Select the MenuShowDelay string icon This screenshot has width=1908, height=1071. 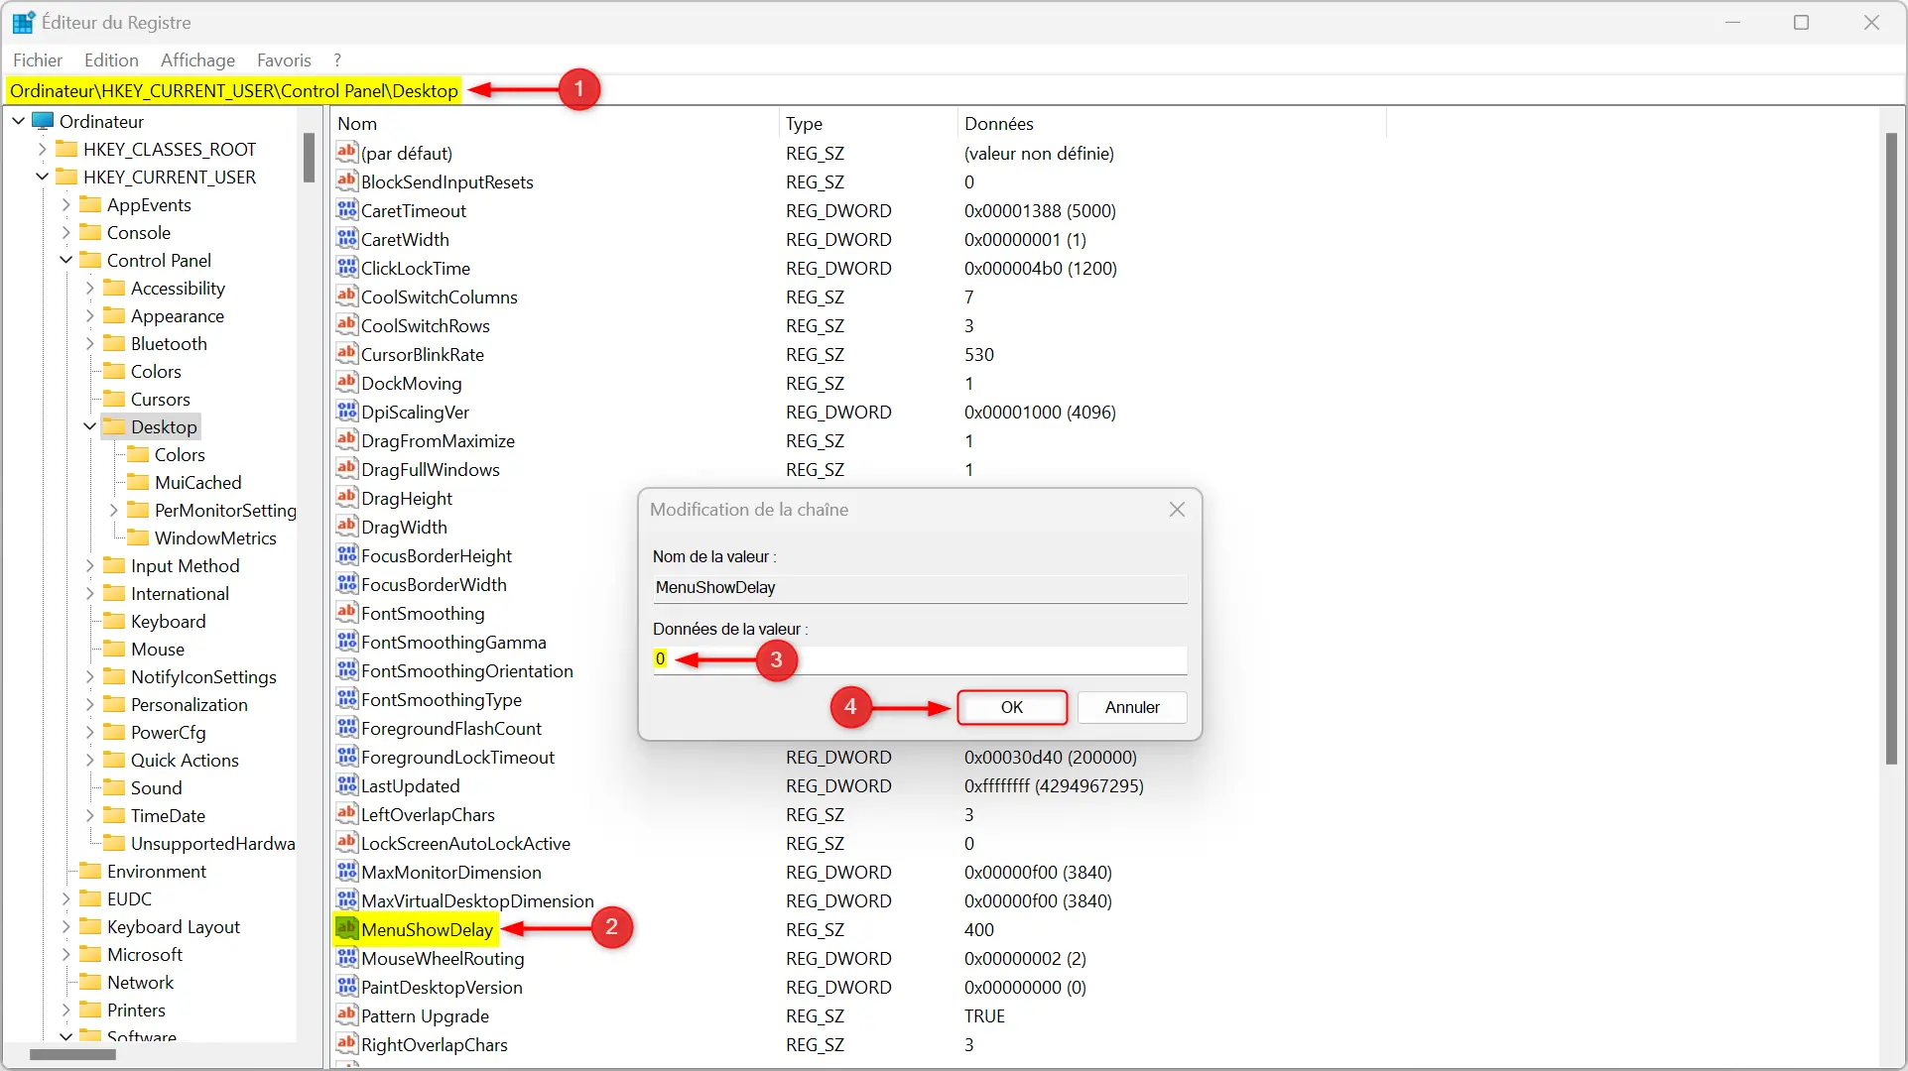[x=346, y=929]
